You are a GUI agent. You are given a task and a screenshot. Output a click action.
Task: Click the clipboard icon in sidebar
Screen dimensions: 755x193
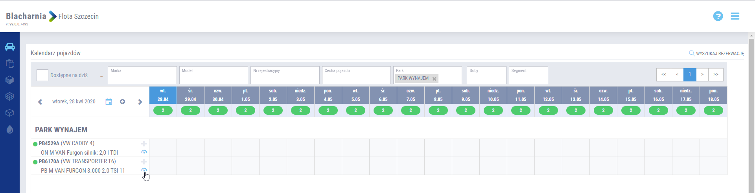(10, 63)
